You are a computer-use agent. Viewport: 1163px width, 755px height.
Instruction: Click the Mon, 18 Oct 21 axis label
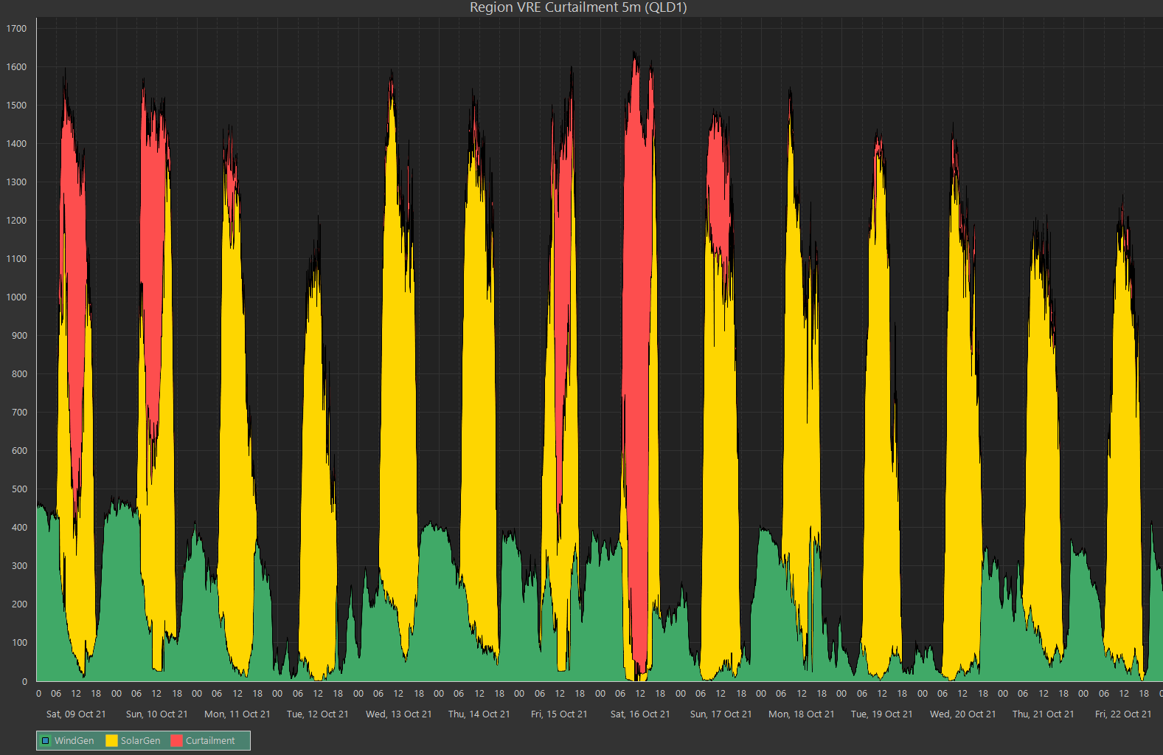click(801, 714)
